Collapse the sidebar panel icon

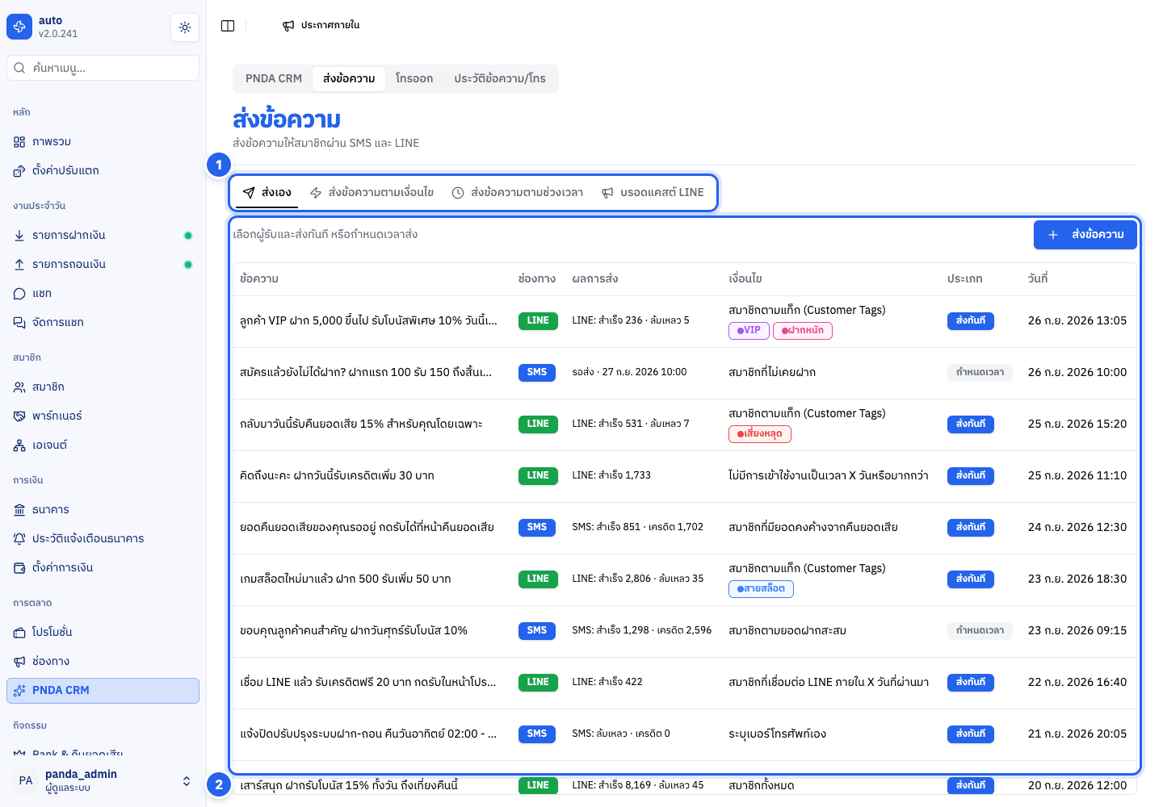coord(228,26)
